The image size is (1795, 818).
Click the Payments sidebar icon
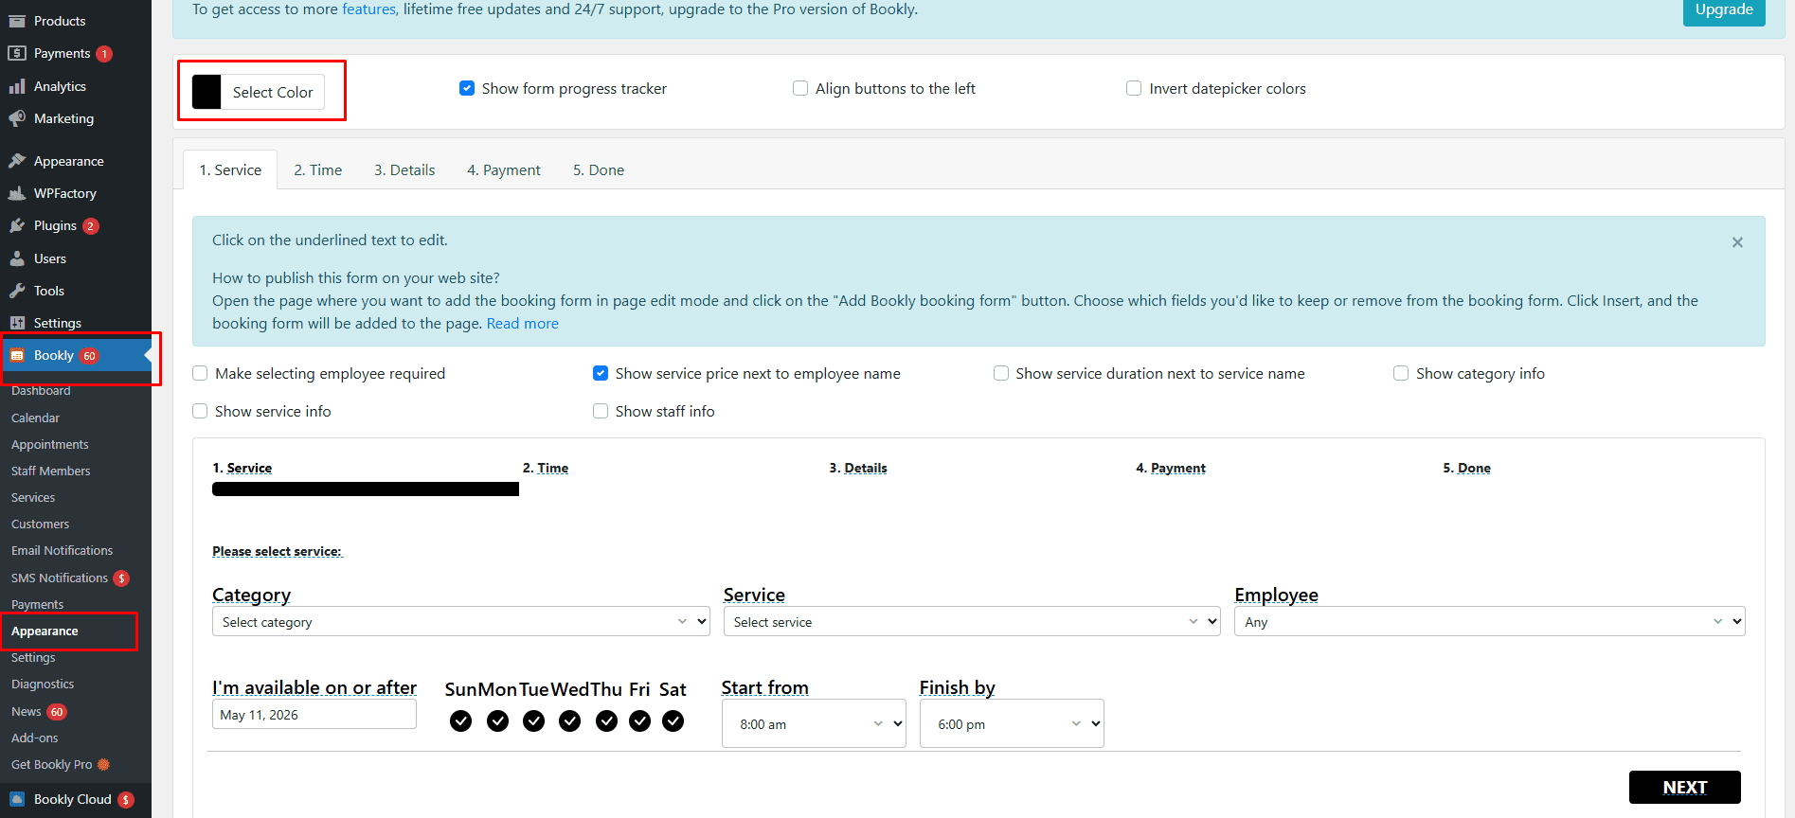coord(17,53)
